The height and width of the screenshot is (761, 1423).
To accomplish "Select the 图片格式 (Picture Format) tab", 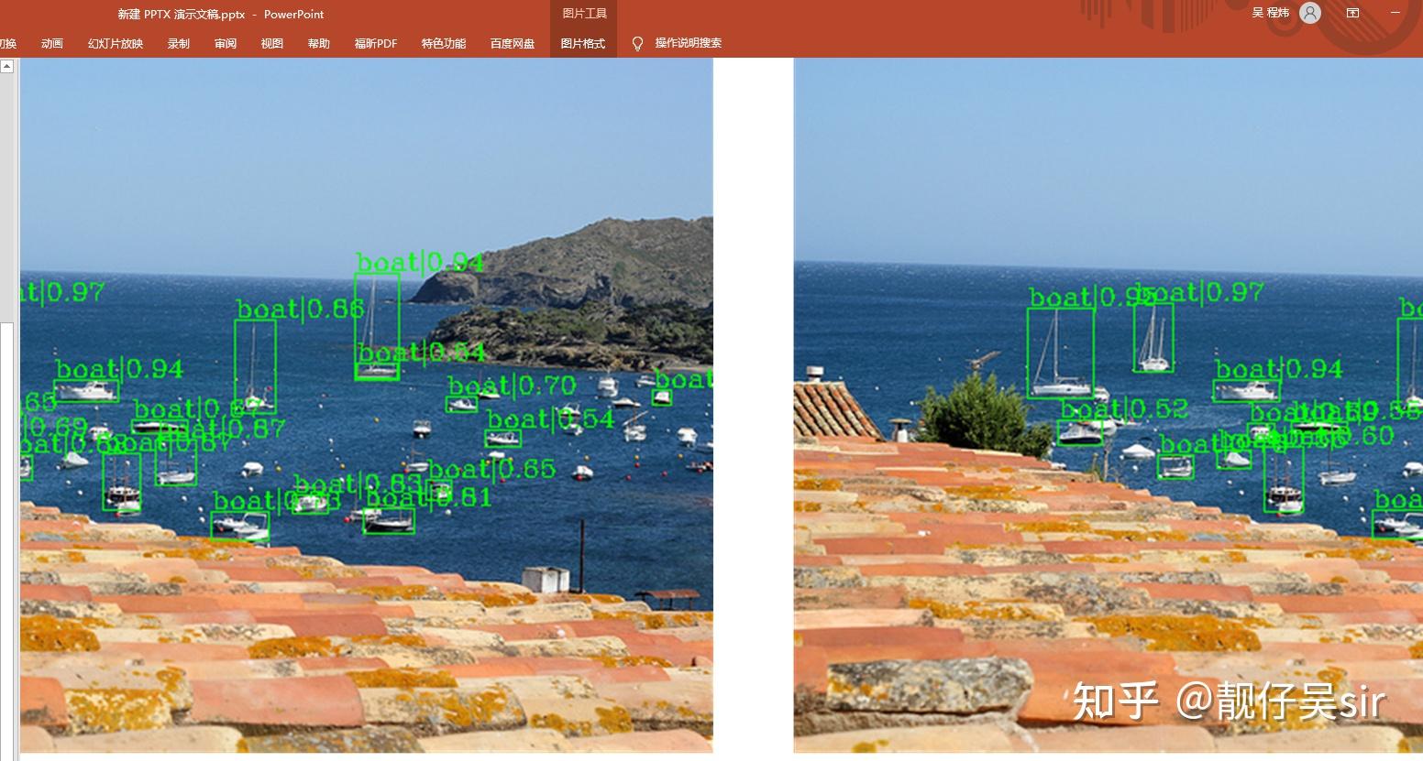I will [x=583, y=44].
